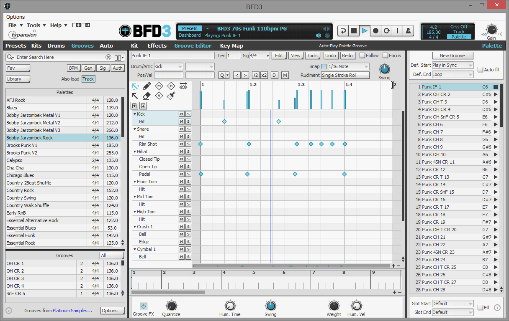This screenshot has width=509, height=321.
Task: Check the Auto fill checkbox
Action: (480, 70)
